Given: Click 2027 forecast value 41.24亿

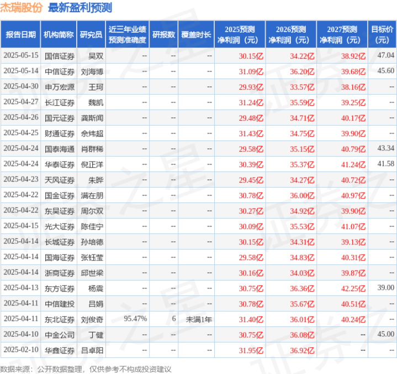Looking at the screenshot, I should 353,164.
